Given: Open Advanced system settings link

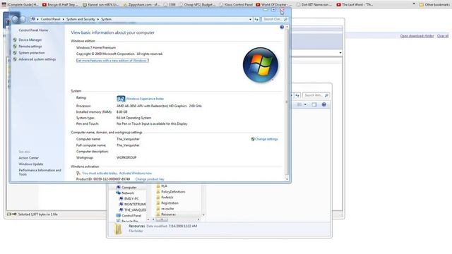Looking at the screenshot, I should [x=37, y=59].
